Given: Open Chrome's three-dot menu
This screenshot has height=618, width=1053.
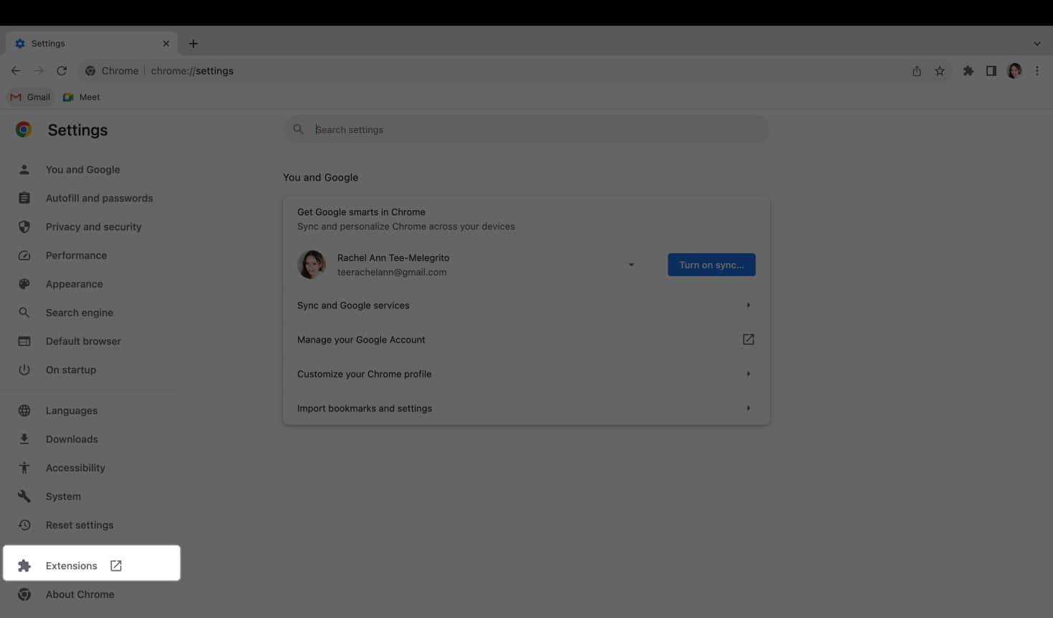Looking at the screenshot, I should [1037, 71].
